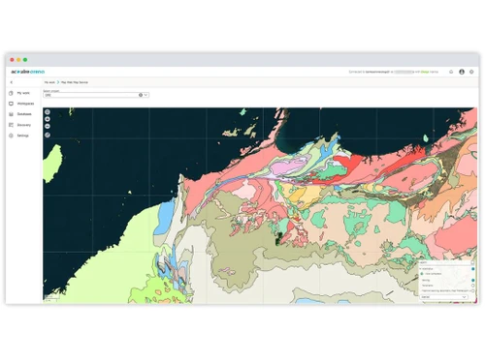
Task: Go to My work breadcrumb
Action: (x=49, y=82)
